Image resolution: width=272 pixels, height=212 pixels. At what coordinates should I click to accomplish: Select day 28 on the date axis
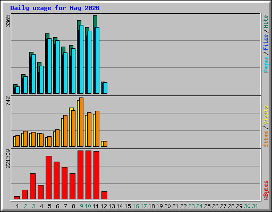231,206
